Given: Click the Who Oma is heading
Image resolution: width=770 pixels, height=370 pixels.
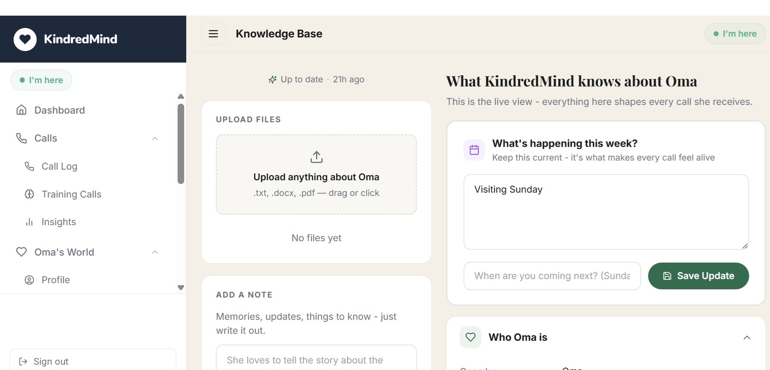Looking at the screenshot, I should (518, 337).
